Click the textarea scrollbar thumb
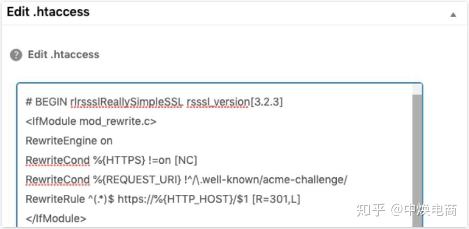Screen dimensions: 469x229 (417, 161)
